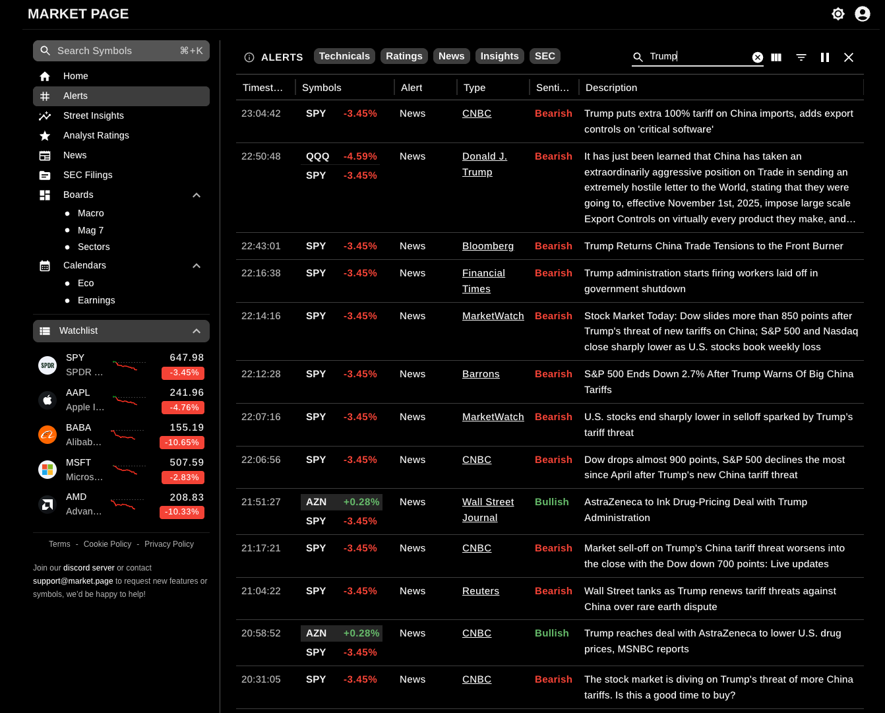Open the settings gear in the top bar
885x713 pixels.
[x=838, y=13]
